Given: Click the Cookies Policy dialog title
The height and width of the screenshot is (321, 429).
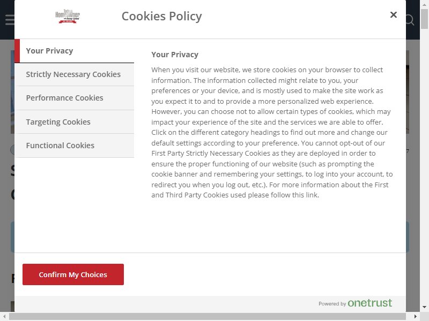Looking at the screenshot, I should [x=162, y=16].
